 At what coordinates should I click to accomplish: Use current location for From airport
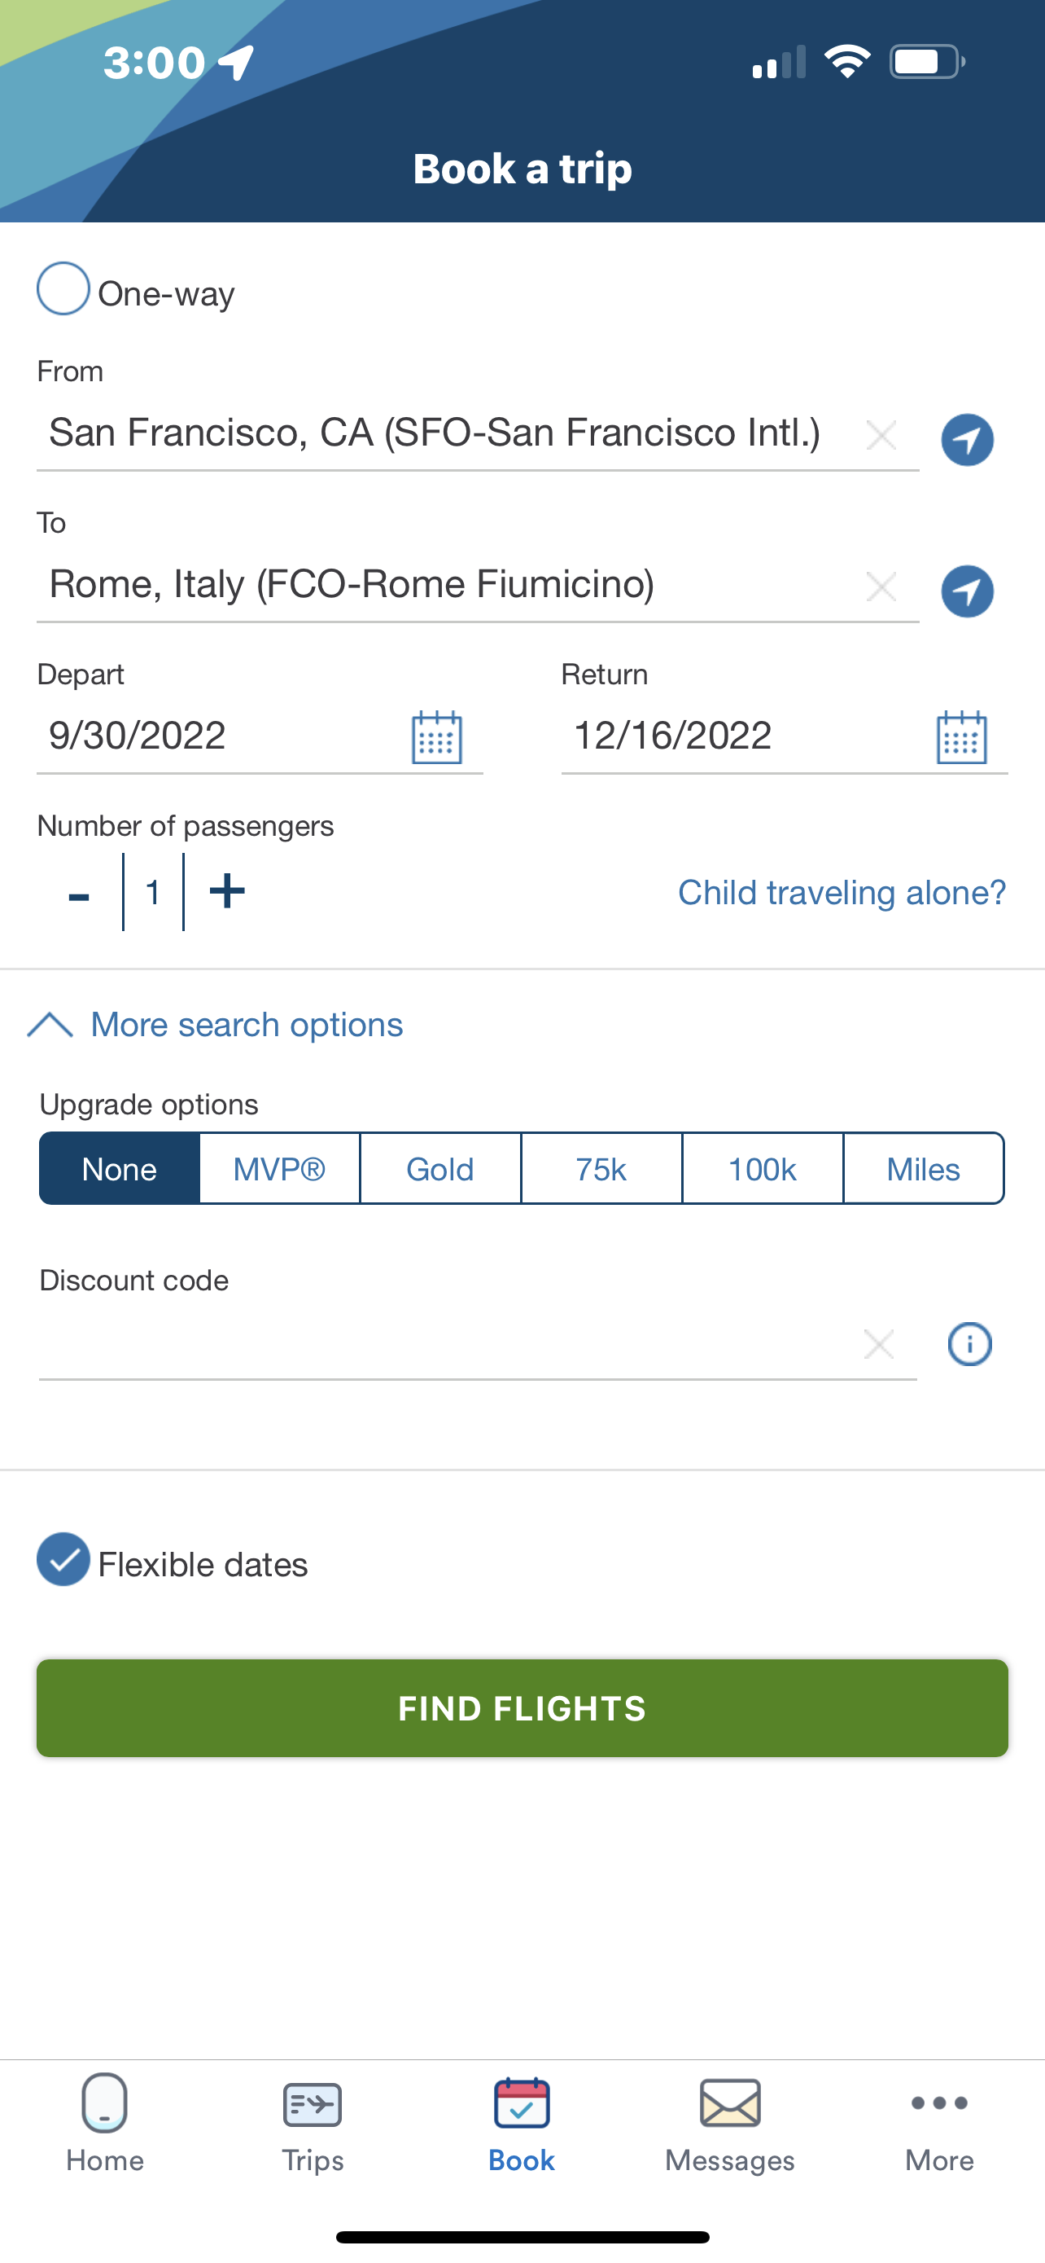pyautogui.click(x=967, y=439)
